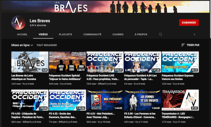Viewport: 211px width, 127px height.
Task: Click the 5,8 k vues Diffusé il y a 8 mois text
Action: [x=26, y=122]
